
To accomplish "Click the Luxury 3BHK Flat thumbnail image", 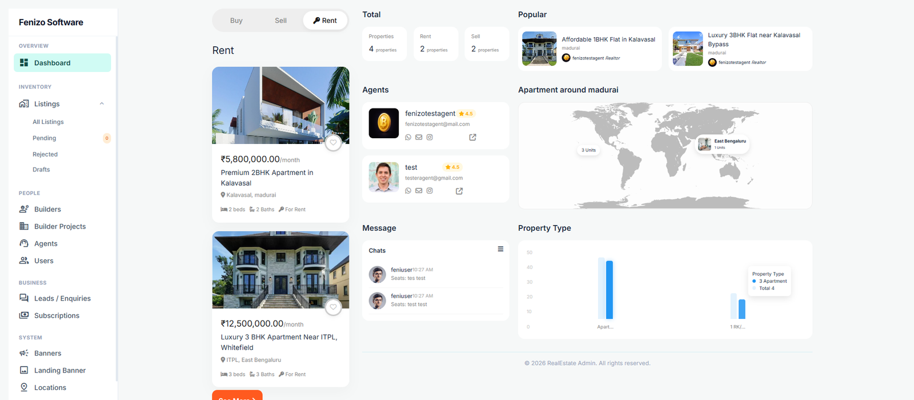I will (688, 49).
